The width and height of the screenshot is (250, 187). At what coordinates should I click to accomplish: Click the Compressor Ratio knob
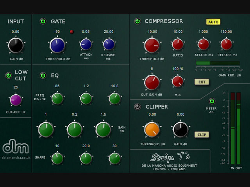178,44
